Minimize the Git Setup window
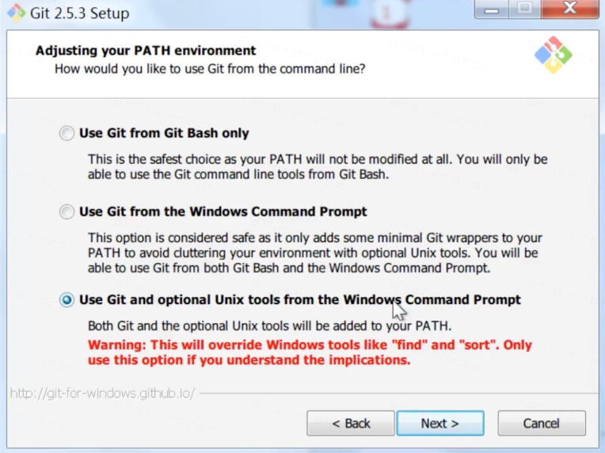The width and height of the screenshot is (605, 453). point(491,10)
